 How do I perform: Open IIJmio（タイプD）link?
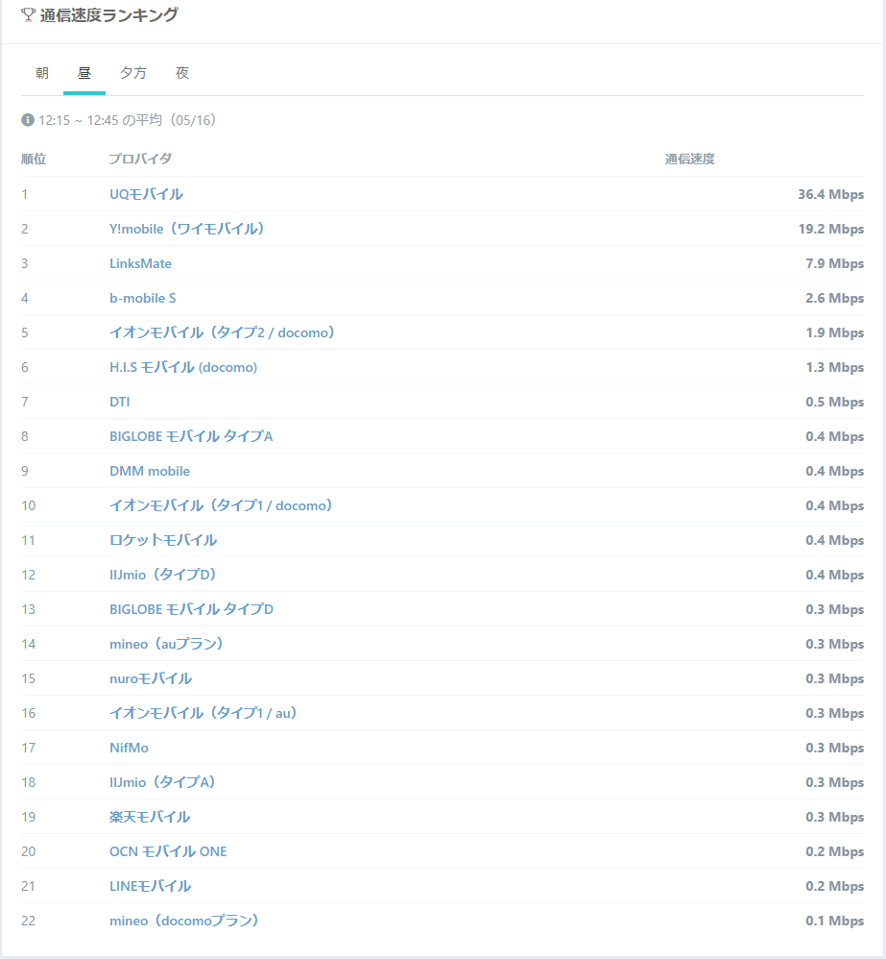pyautogui.click(x=163, y=575)
